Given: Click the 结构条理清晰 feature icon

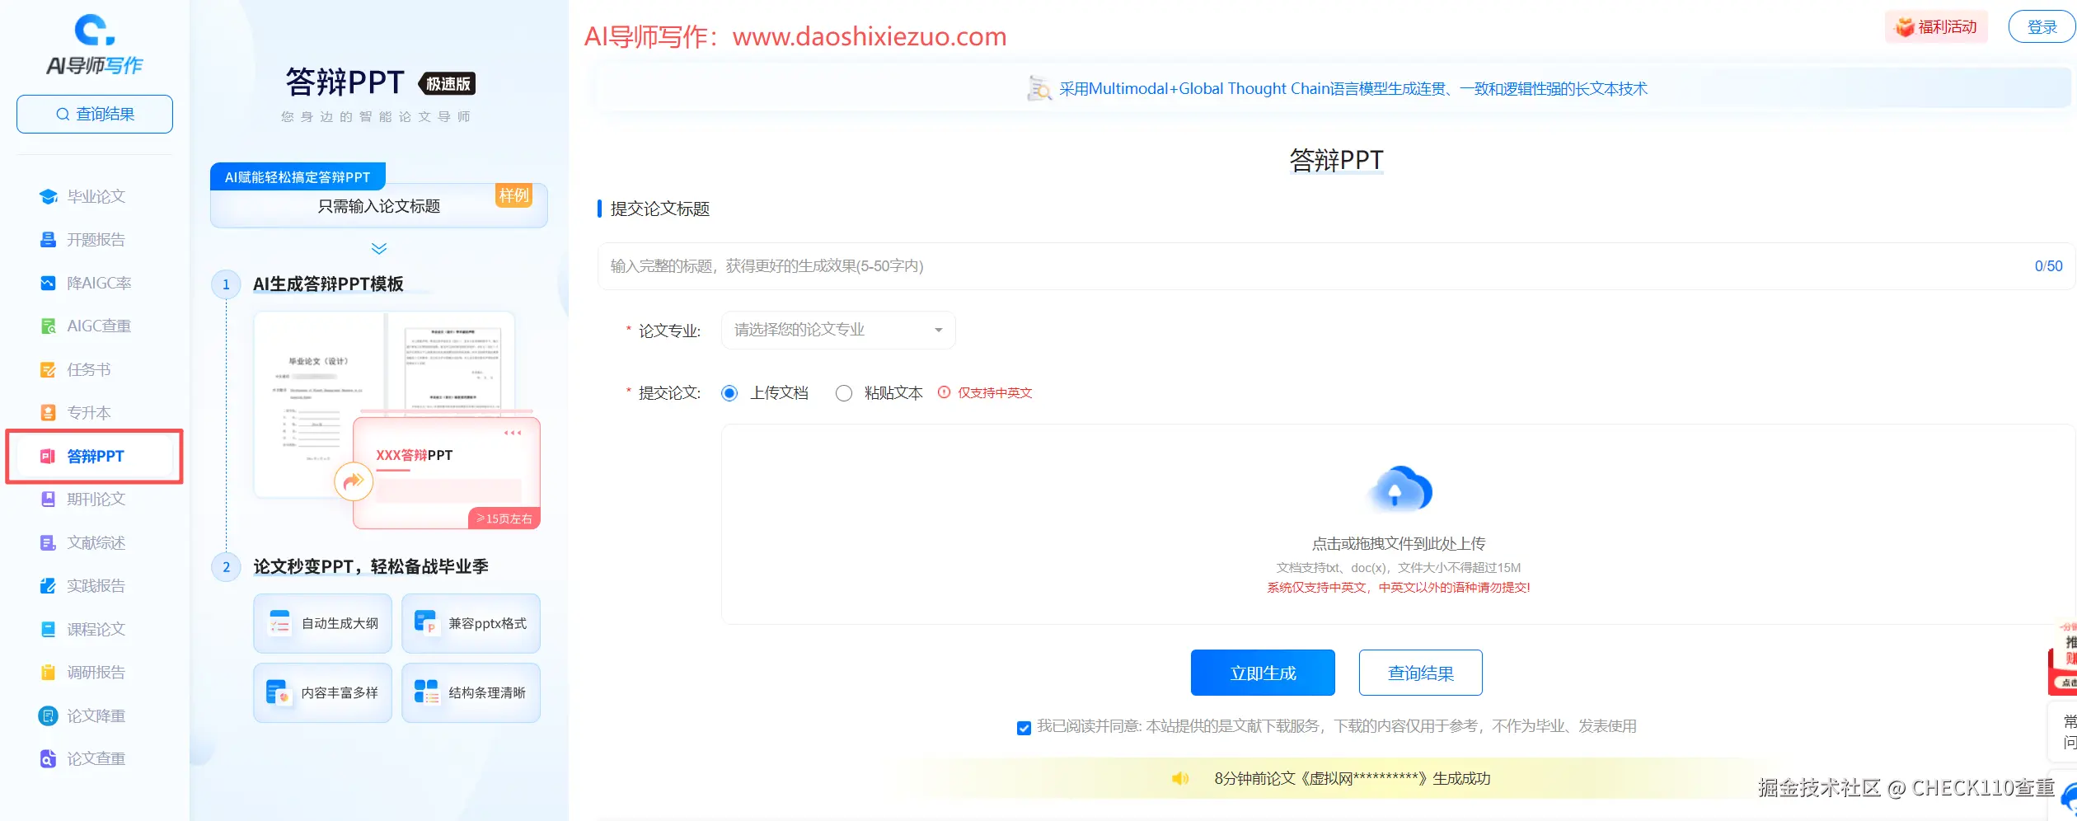Looking at the screenshot, I should click(x=426, y=692).
